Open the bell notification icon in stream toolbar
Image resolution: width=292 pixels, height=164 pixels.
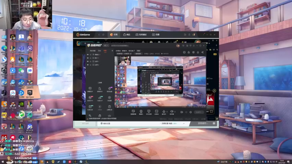click(x=198, y=52)
